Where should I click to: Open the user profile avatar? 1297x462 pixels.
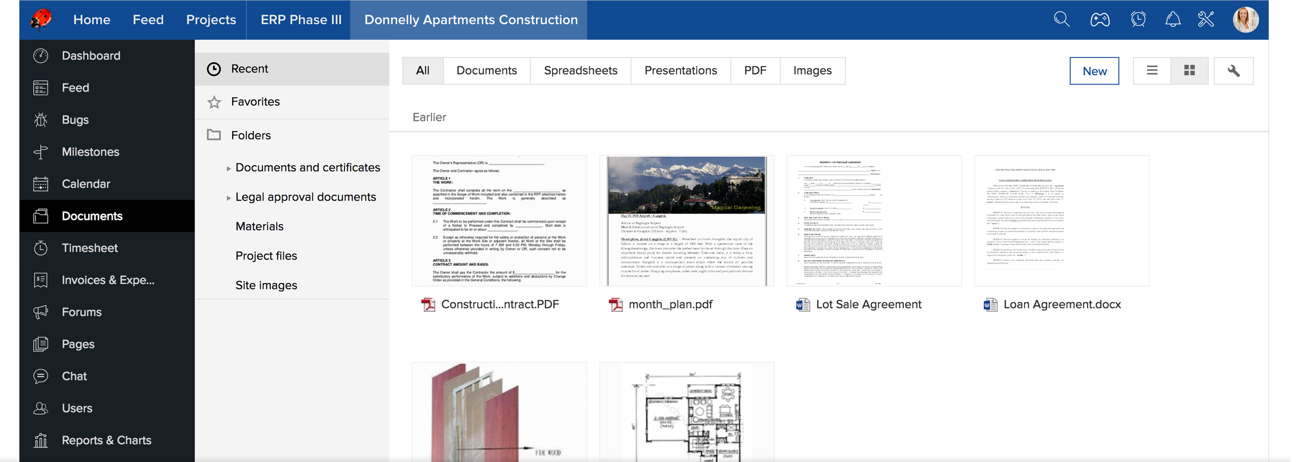pyautogui.click(x=1245, y=19)
